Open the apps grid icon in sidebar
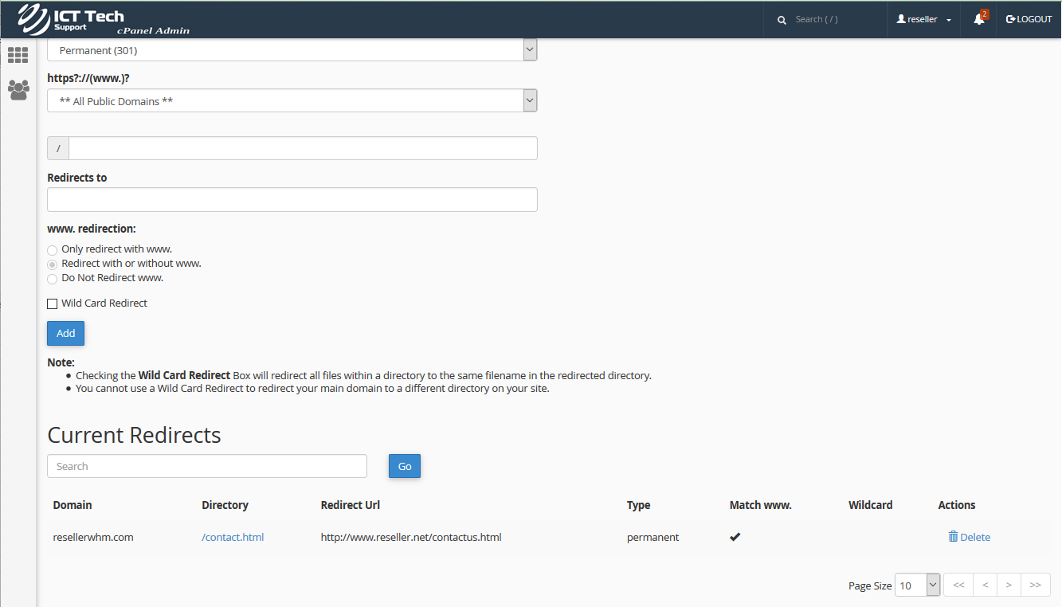1062x607 pixels. (x=18, y=55)
